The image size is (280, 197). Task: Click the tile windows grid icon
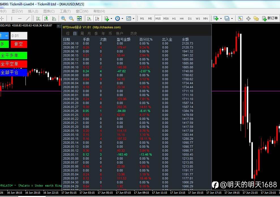(79, 18)
